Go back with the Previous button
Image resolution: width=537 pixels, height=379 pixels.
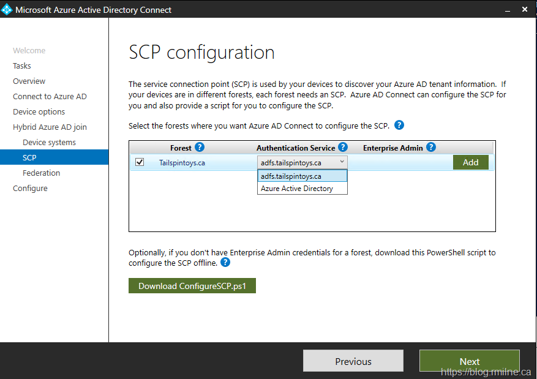coord(353,361)
